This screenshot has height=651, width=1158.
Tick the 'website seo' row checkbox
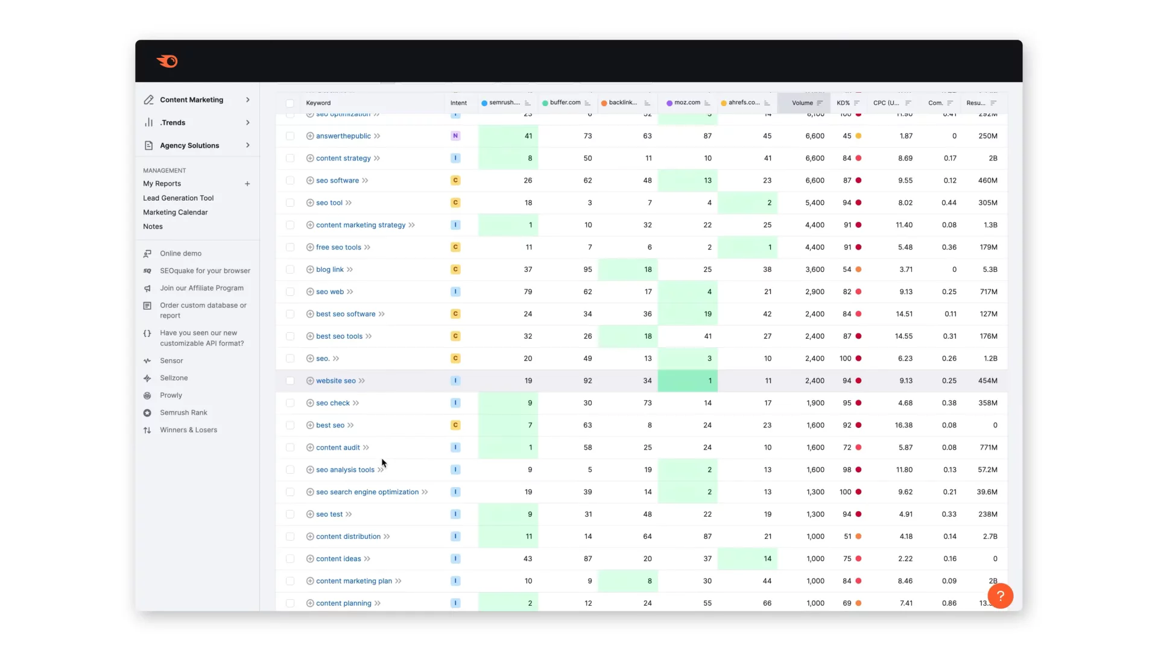click(290, 381)
